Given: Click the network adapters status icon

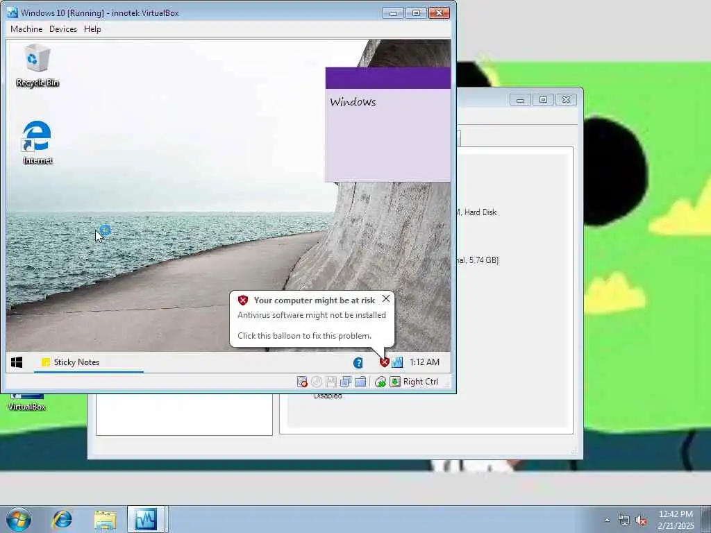Looking at the screenshot, I should 346,382.
